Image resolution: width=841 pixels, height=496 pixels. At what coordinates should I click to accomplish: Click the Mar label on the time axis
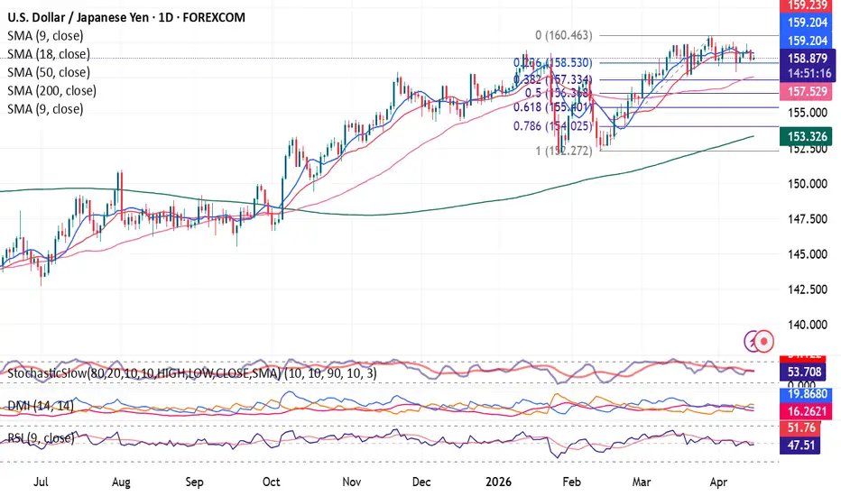(x=642, y=482)
